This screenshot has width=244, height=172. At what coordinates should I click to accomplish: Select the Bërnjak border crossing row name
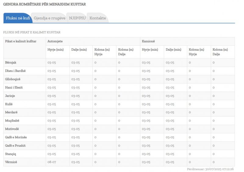tap(11, 62)
